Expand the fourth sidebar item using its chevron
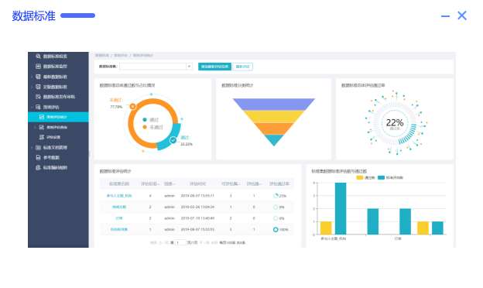 (32, 87)
